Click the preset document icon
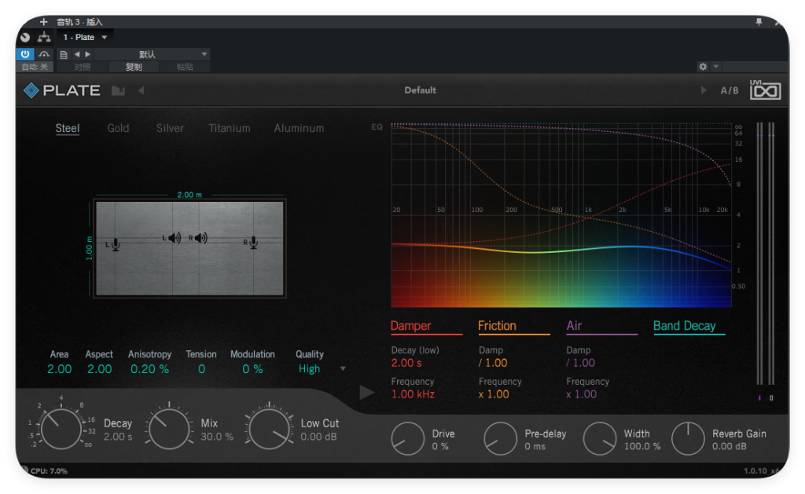 [64, 54]
